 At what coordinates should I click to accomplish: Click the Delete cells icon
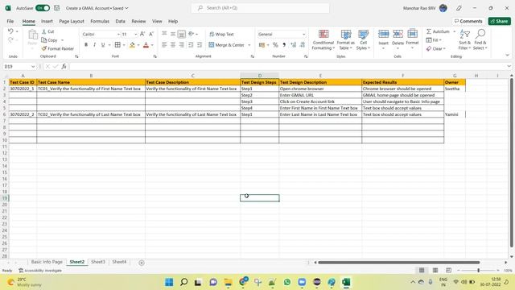coord(398,34)
